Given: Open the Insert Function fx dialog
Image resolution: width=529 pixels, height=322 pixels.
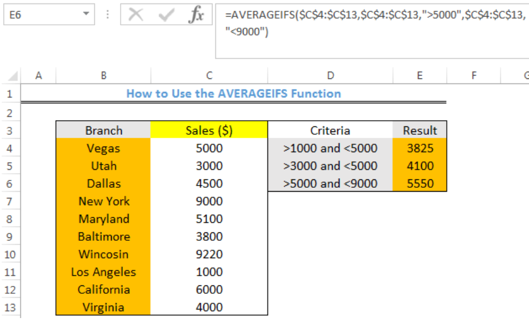Looking at the screenshot, I should tap(196, 15).
